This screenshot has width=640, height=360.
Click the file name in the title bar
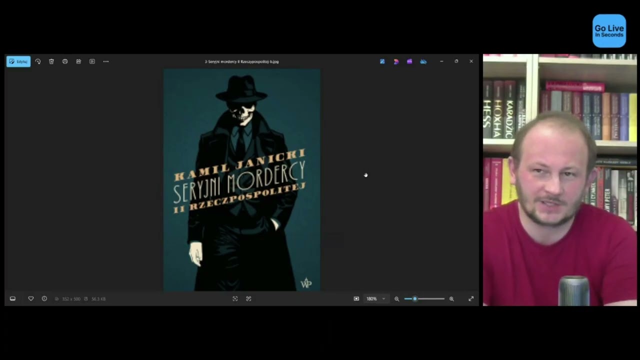pos(241,61)
